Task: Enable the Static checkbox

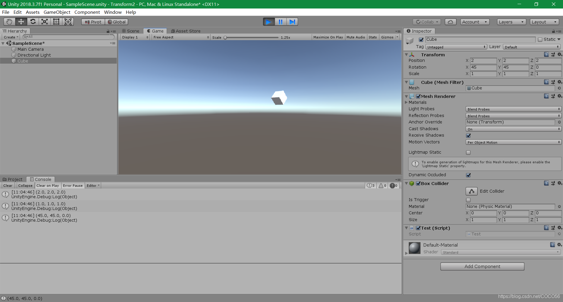Action: [540, 40]
